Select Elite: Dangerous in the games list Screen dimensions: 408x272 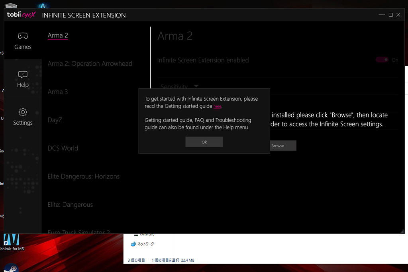click(70, 205)
